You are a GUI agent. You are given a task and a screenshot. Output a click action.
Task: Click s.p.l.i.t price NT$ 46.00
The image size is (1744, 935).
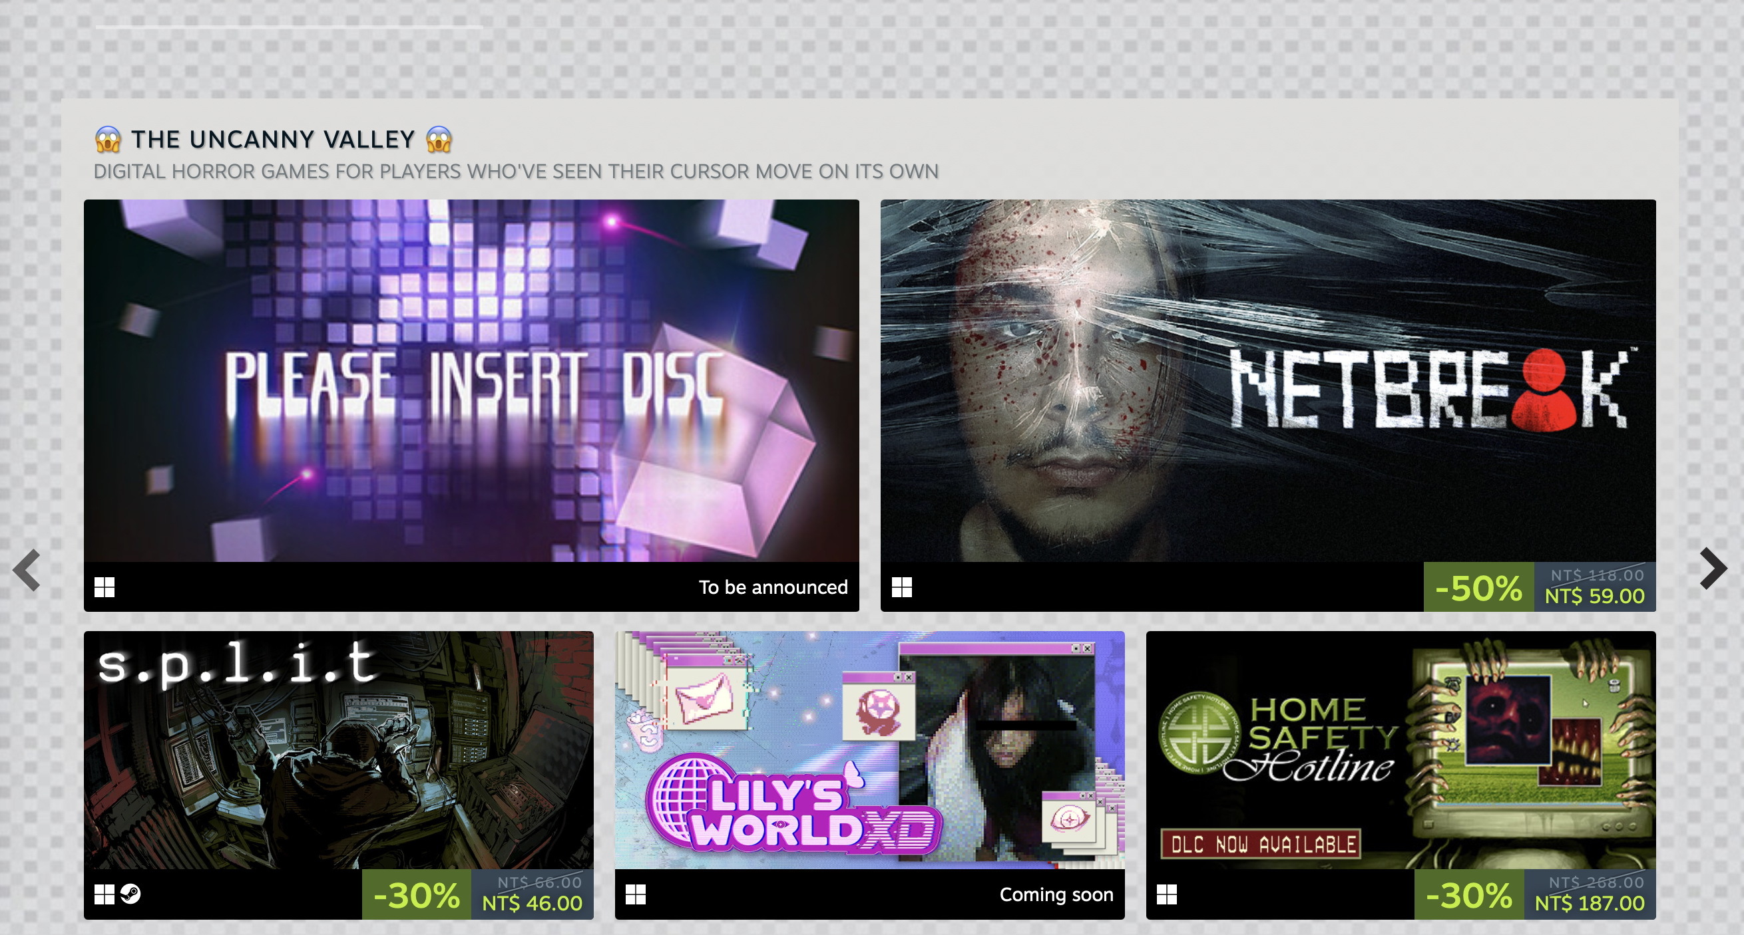[x=532, y=903]
